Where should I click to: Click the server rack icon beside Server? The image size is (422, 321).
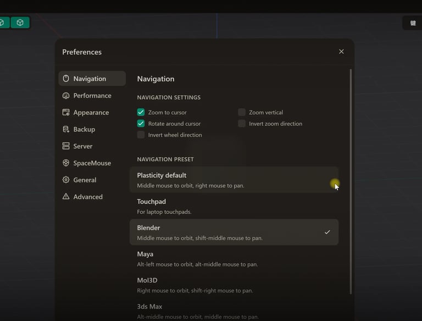coord(66,146)
